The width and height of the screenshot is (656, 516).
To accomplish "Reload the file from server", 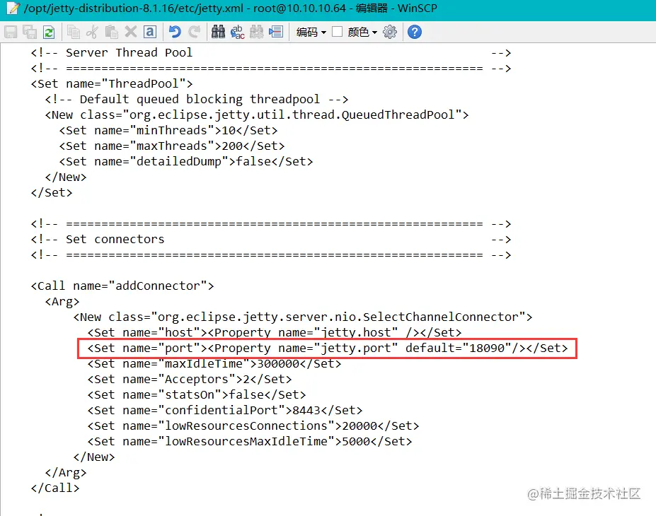I will point(49,33).
